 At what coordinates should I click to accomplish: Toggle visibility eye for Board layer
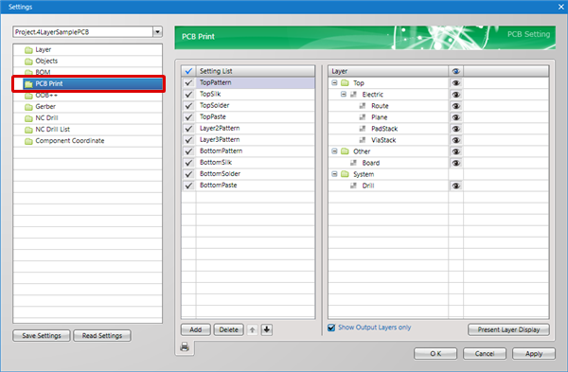pyautogui.click(x=455, y=163)
